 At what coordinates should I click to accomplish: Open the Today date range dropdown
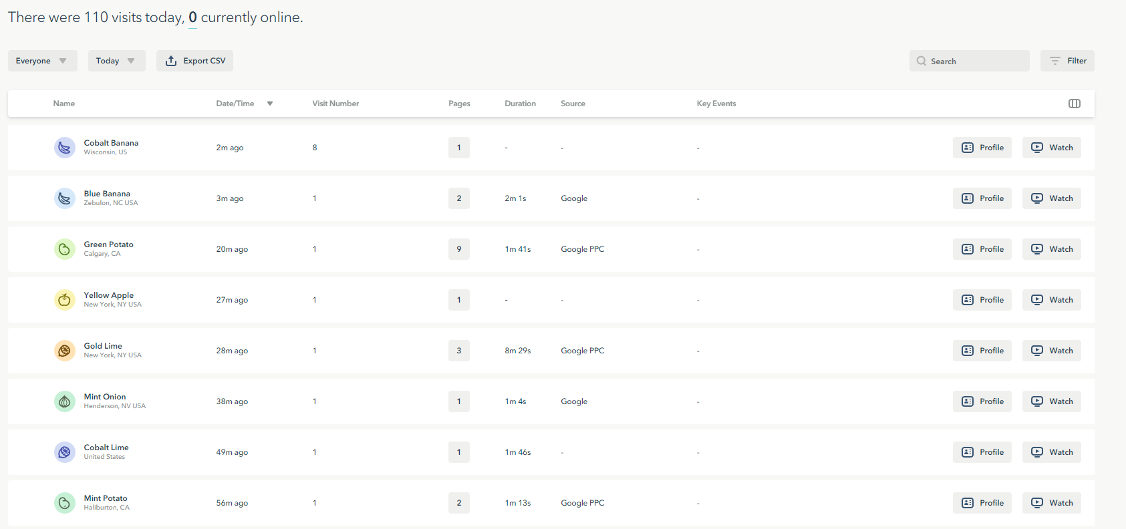click(x=116, y=61)
